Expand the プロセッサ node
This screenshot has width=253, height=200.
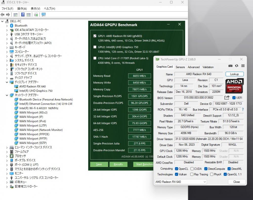(x=7, y=156)
